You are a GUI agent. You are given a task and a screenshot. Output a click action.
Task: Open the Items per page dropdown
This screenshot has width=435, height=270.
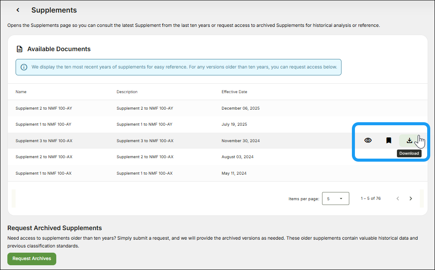[x=335, y=198]
